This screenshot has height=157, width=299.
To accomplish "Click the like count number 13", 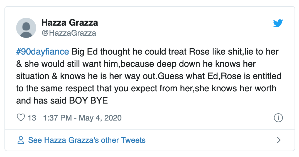I will pyautogui.click(x=32, y=118).
